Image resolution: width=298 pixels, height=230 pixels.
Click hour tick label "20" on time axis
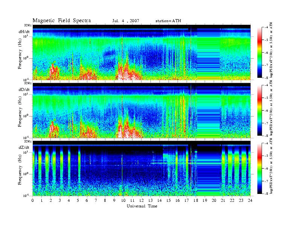coord(214,200)
